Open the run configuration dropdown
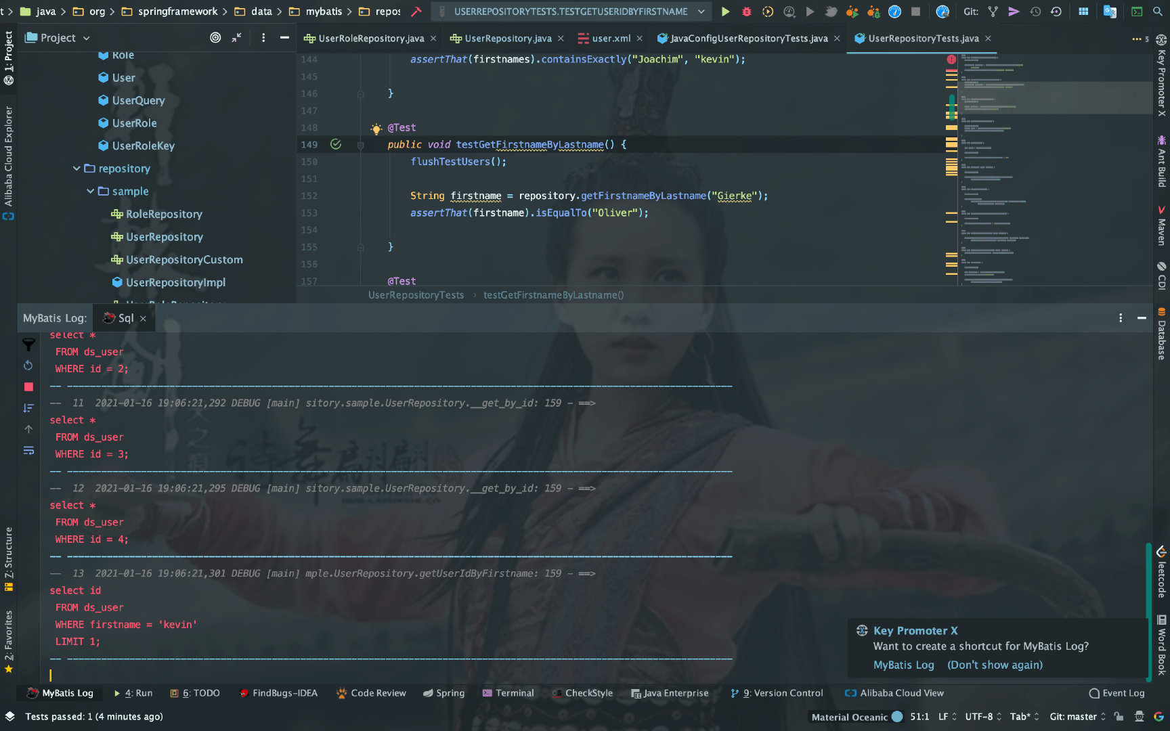Screen dimensions: 1170x731 571,12
